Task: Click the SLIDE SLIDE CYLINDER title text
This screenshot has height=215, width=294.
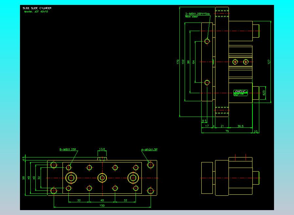Action: point(37,8)
